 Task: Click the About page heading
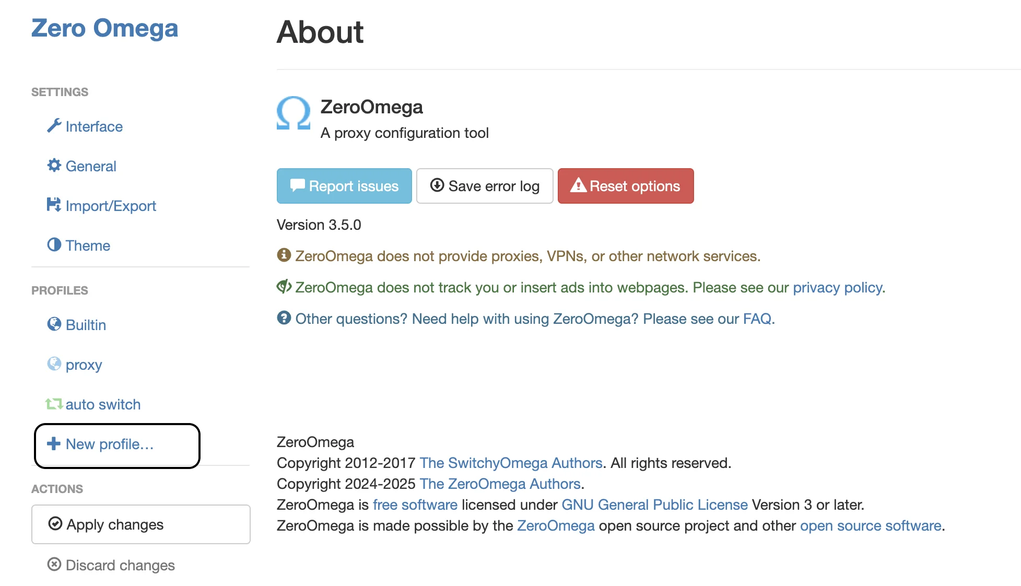[320, 32]
